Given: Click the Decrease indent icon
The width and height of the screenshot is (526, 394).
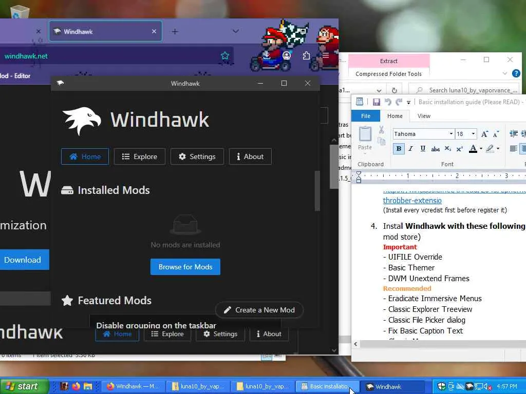Looking at the screenshot, I should click(x=514, y=134).
